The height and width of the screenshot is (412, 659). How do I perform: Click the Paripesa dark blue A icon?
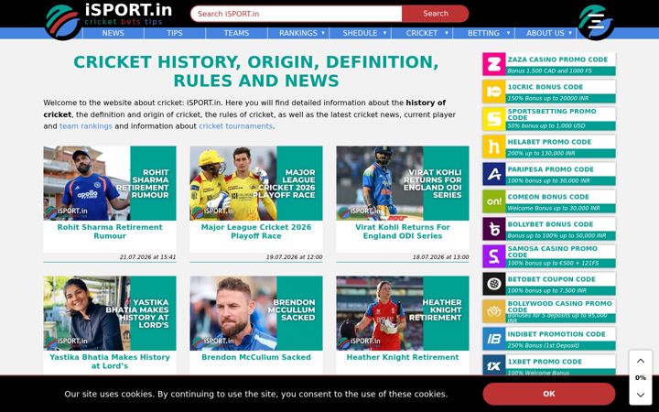(494, 174)
